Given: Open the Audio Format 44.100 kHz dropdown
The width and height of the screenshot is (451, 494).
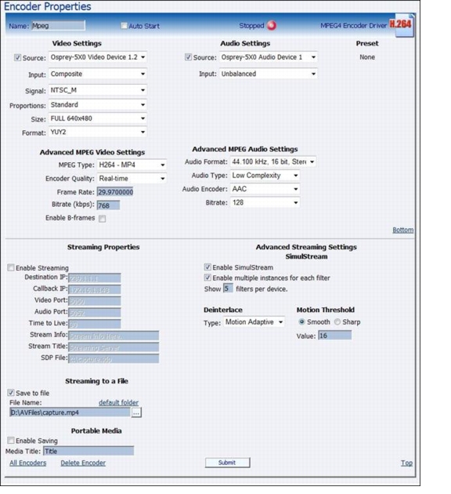Looking at the screenshot, I should pos(273,162).
